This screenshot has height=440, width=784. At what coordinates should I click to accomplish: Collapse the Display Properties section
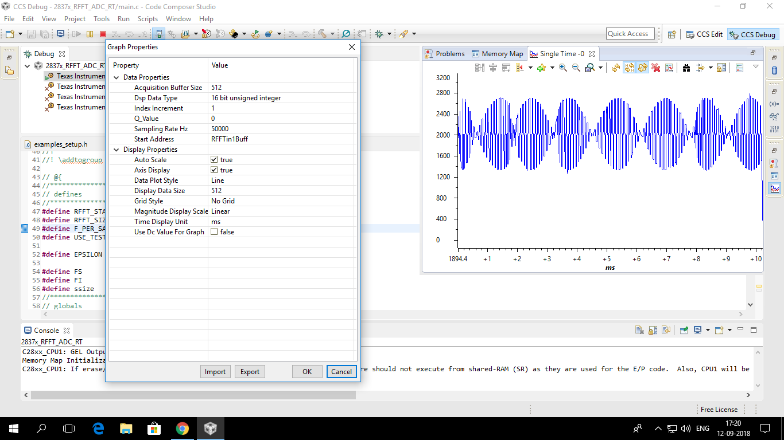pyautogui.click(x=117, y=150)
